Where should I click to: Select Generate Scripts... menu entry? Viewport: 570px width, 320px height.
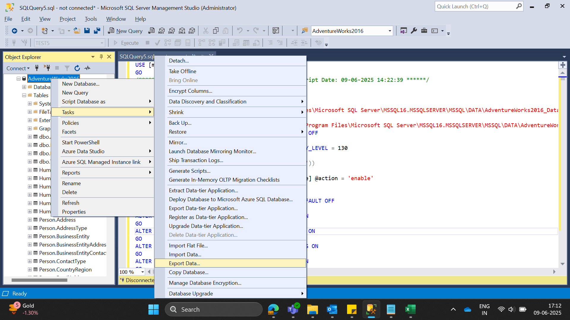pos(189,171)
